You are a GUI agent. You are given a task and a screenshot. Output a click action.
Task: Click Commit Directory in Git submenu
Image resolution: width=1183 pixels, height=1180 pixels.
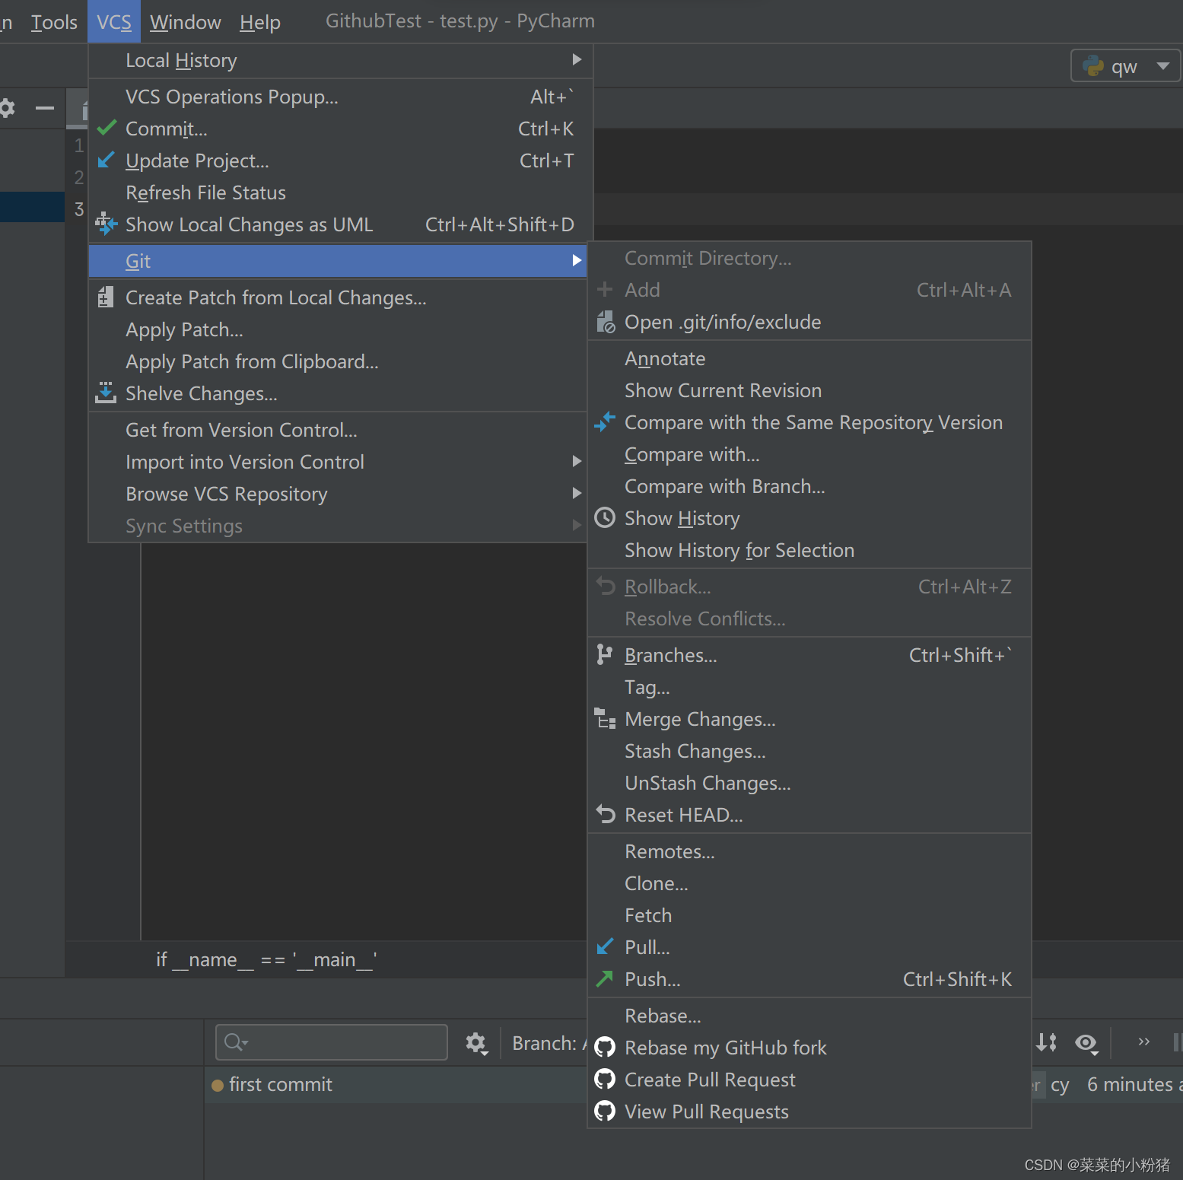click(809, 258)
